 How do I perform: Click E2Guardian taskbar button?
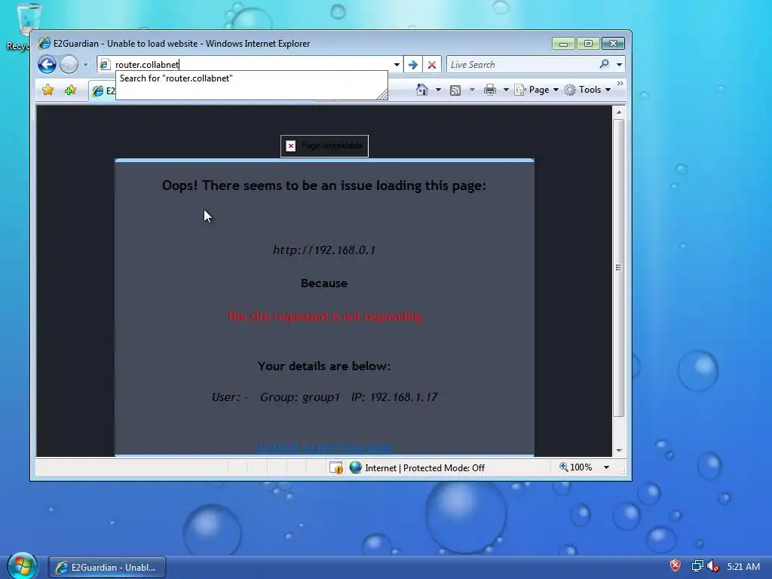[x=107, y=568]
